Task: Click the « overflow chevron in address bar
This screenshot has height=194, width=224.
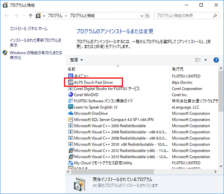Action: click(x=44, y=16)
